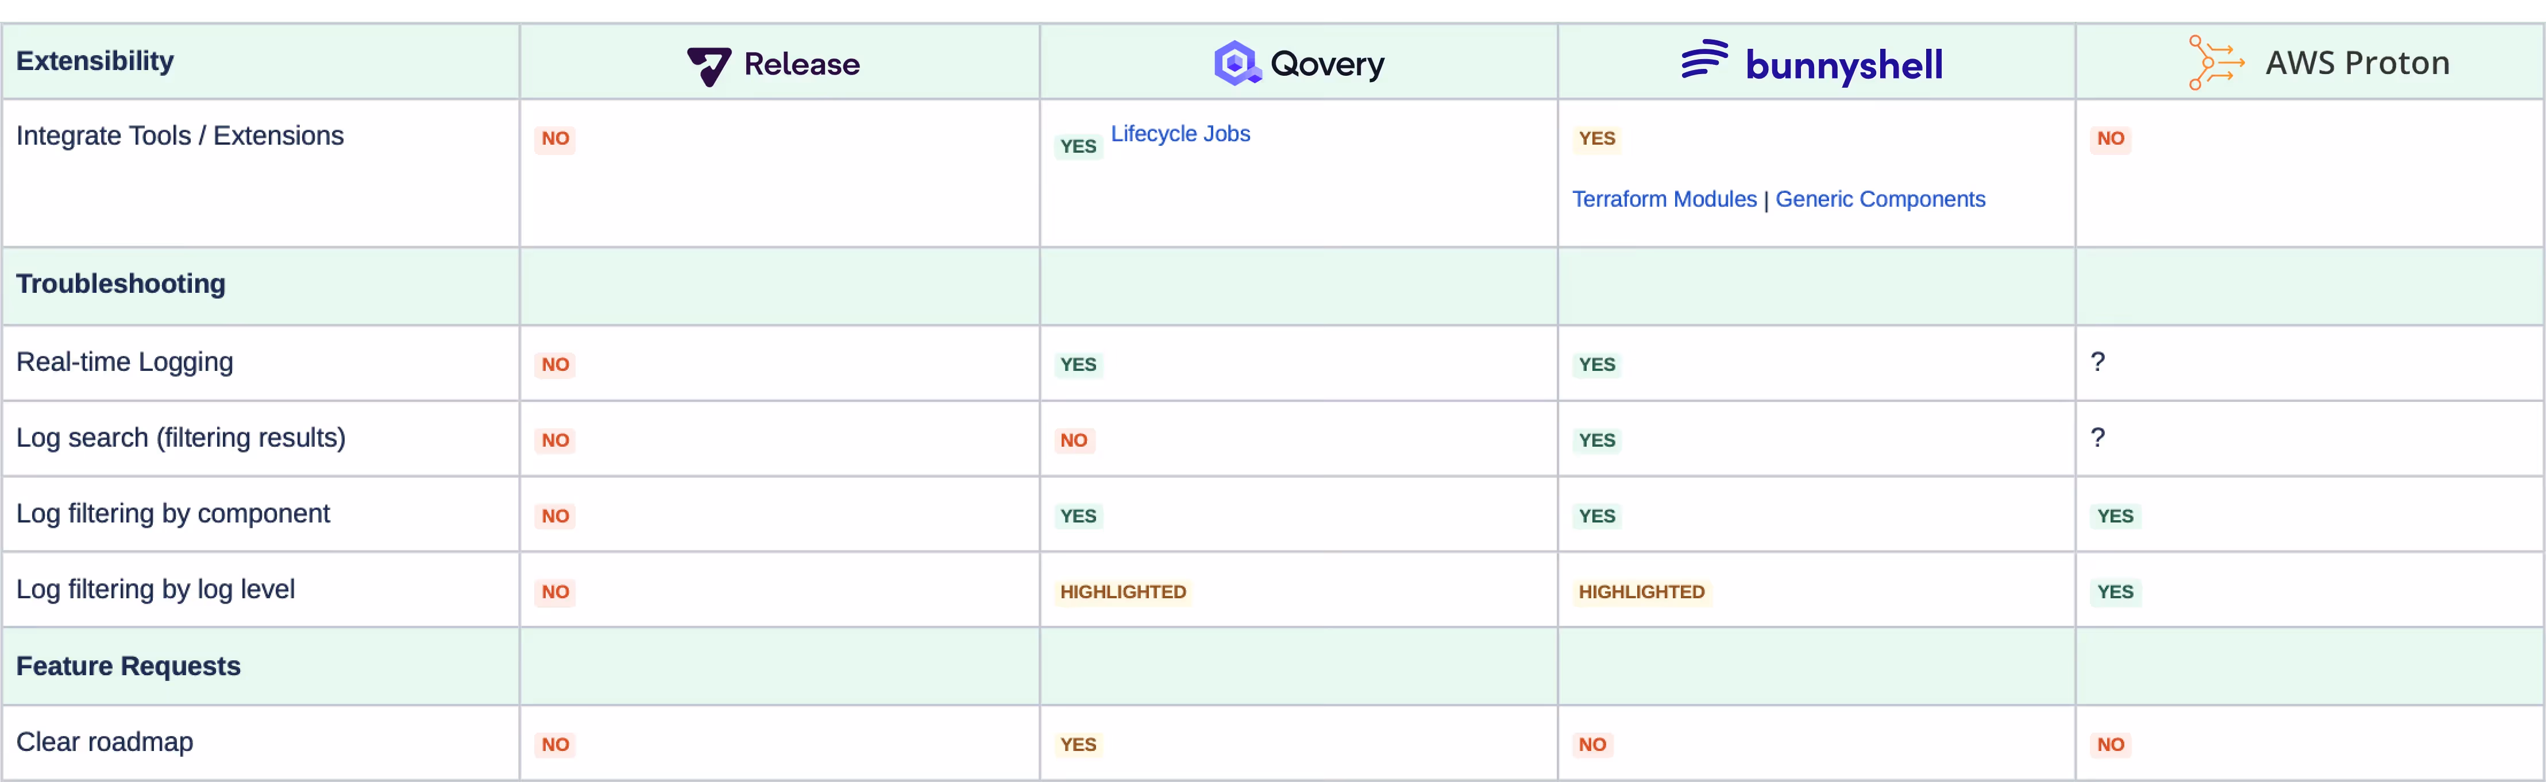Image resolution: width=2546 pixels, height=782 pixels.
Task: Click the bunnyshell brand name text
Action: point(1844,65)
